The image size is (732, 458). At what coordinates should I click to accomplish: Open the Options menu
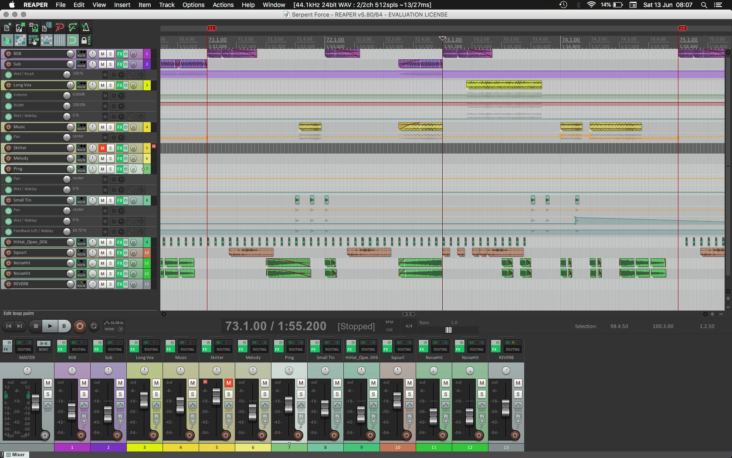tap(193, 5)
